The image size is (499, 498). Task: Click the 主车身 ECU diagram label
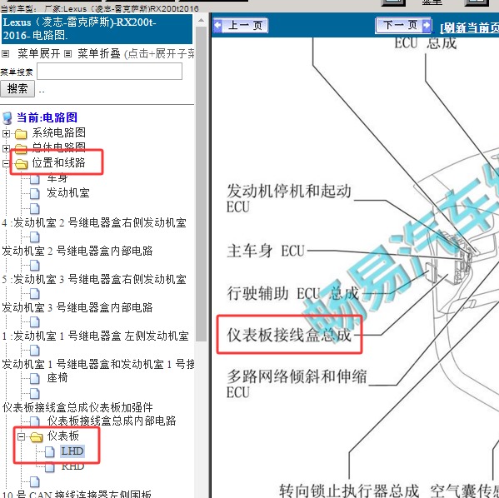tap(266, 251)
